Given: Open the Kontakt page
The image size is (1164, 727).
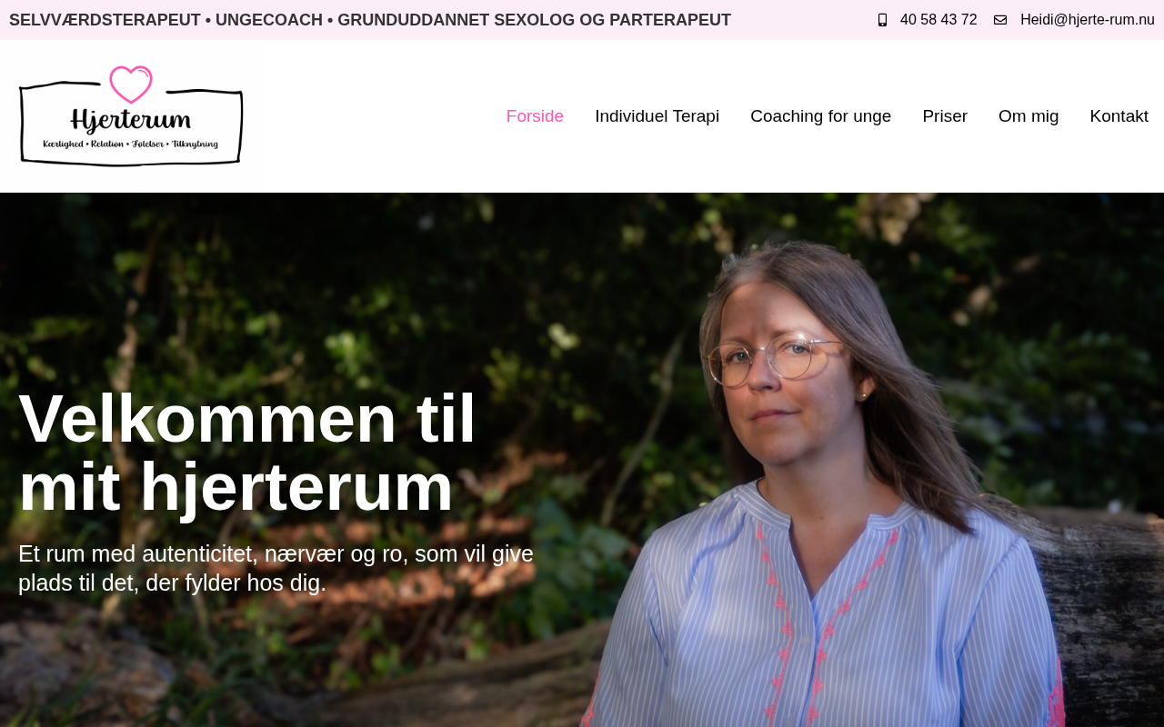Looking at the screenshot, I should (x=1119, y=116).
